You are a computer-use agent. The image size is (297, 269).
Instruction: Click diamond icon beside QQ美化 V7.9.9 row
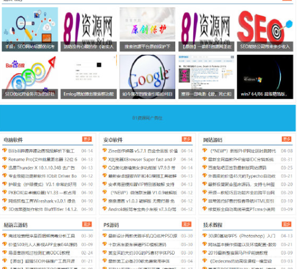tap(104, 167)
